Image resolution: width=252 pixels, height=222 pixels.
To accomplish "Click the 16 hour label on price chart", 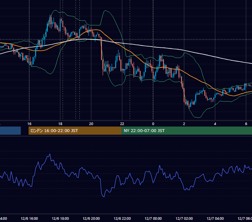I will click(29, 124).
